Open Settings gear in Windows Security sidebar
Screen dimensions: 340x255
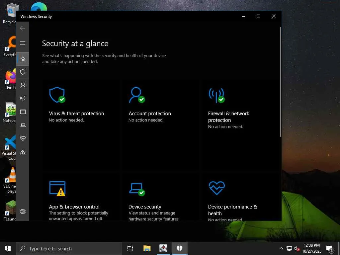[x=23, y=212]
